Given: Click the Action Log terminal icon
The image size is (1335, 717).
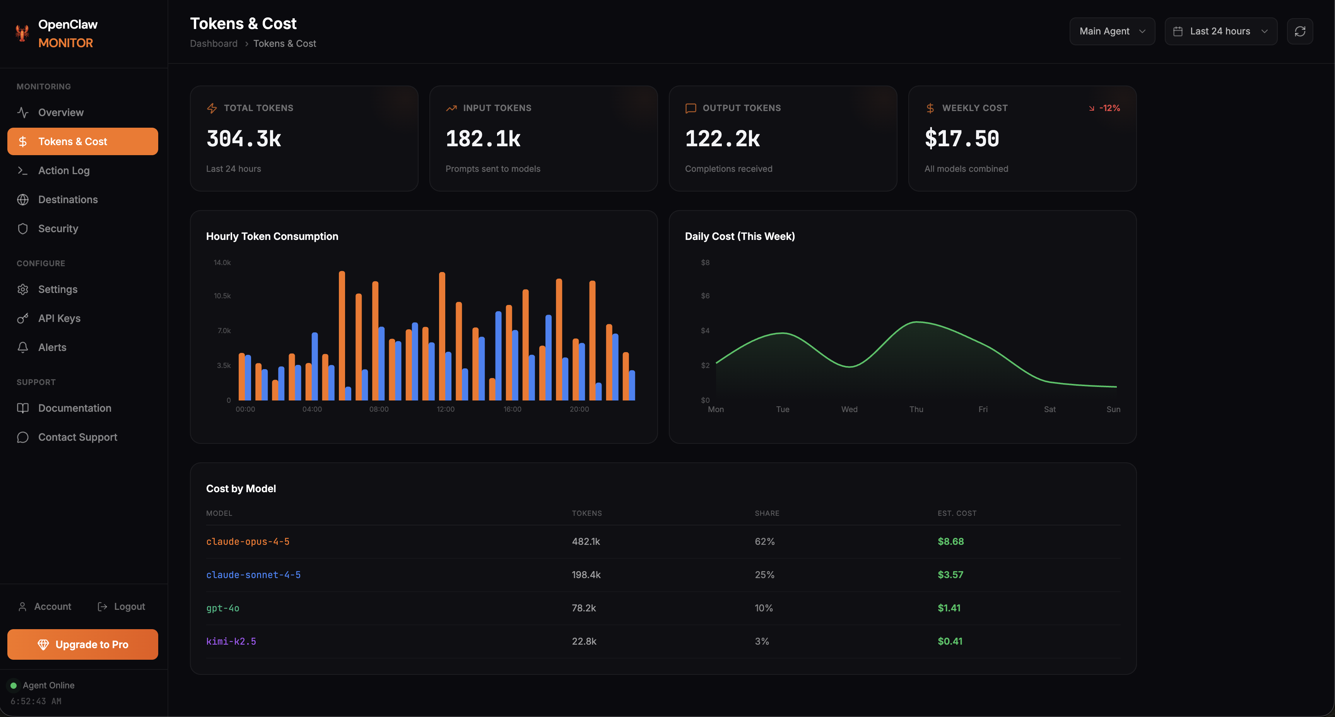Looking at the screenshot, I should pos(23,170).
